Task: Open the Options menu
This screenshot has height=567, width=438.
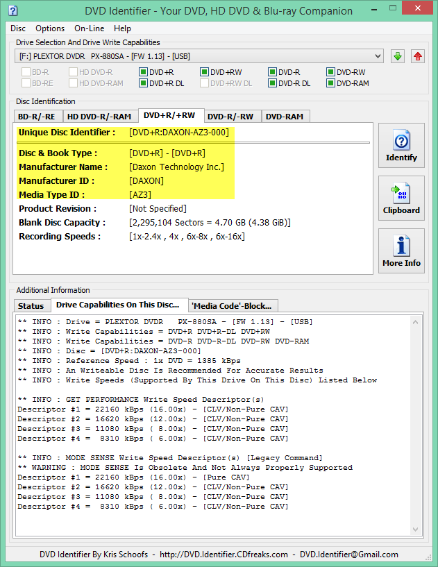Action: pyautogui.click(x=50, y=28)
